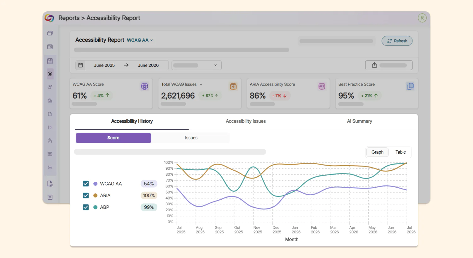Click the 99% ABP legend badge
This screenshot has height=258, width=473.
[x=149, y=207]
